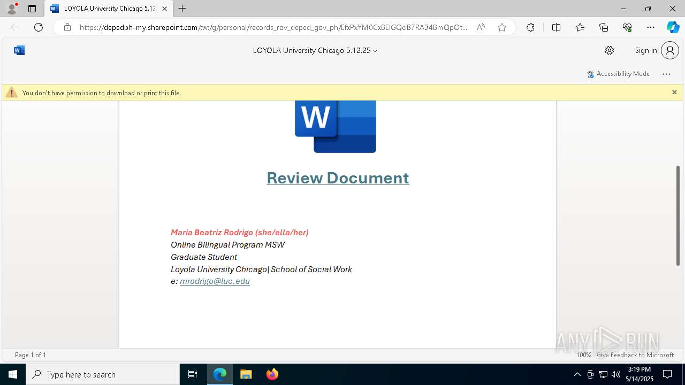Screen dimensions: 685x385
Task: Go back to the previous page
Action: coord(15,27)
